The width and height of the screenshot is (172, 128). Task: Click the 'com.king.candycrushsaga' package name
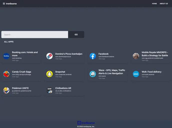pyautogui.click(x=21, y=74)
